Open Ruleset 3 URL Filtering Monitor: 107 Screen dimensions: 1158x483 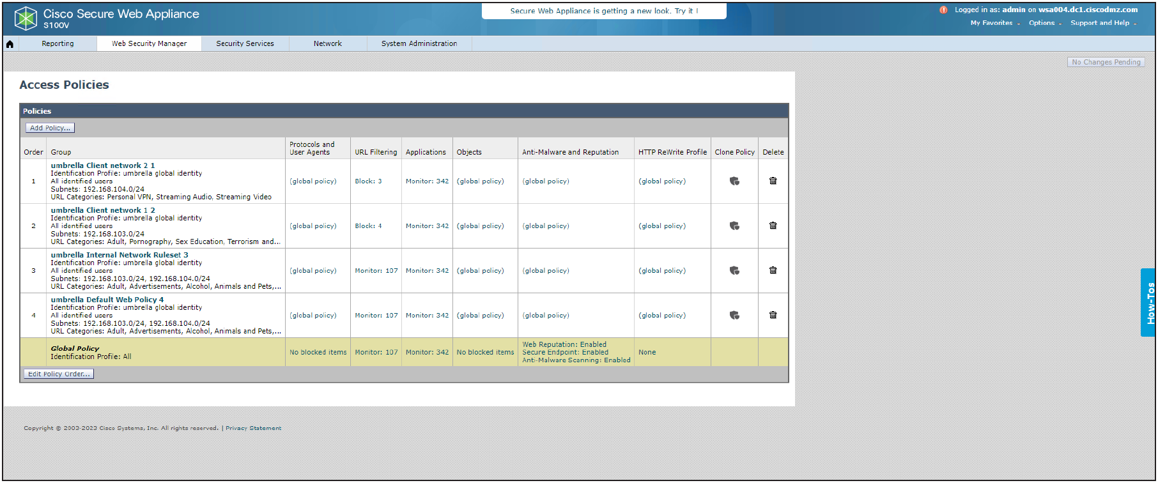pos(376,271)
